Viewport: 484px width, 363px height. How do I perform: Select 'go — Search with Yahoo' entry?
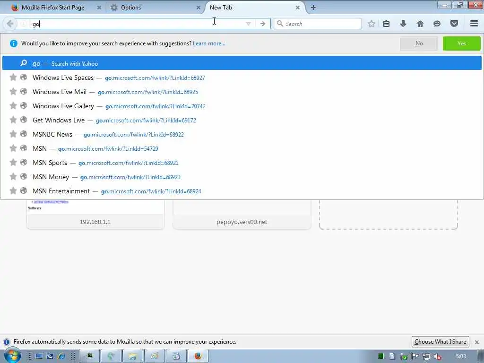242,63
